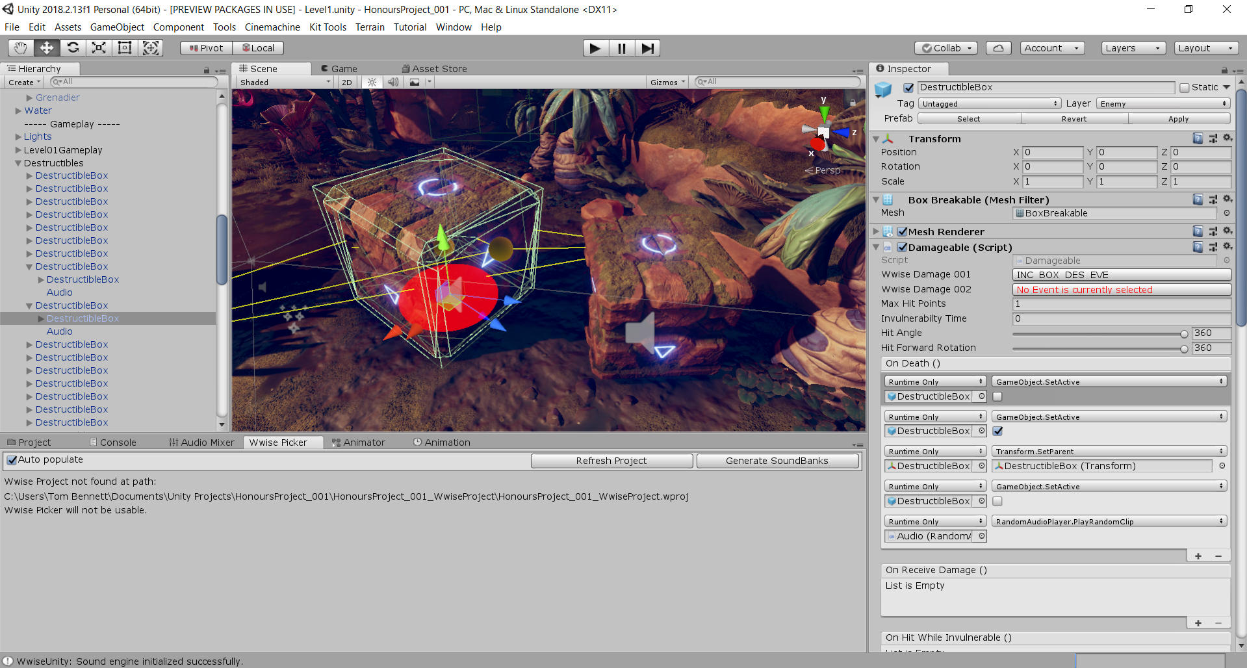Screen dimensions: 1247x668
Task: Toggle 2D scene view mode
Action: point(347,83)
